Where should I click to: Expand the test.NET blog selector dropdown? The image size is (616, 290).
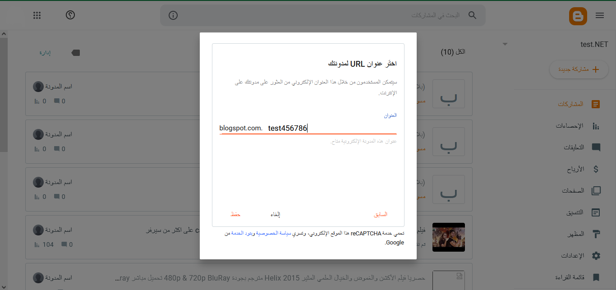point(505,44)
